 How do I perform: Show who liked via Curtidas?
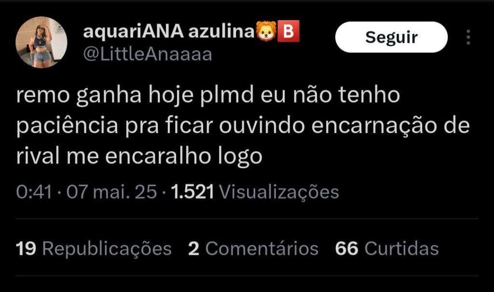(x=401, y=249)
